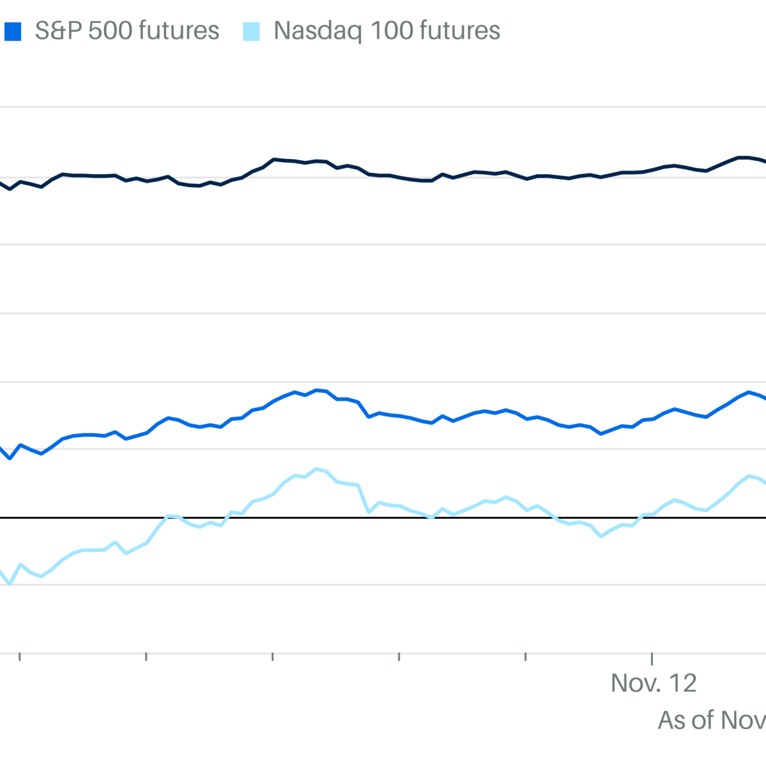The image size is (766, 766).
Task: Select the "Nov. 12" x-axis date label
Action: pos(653,683)
